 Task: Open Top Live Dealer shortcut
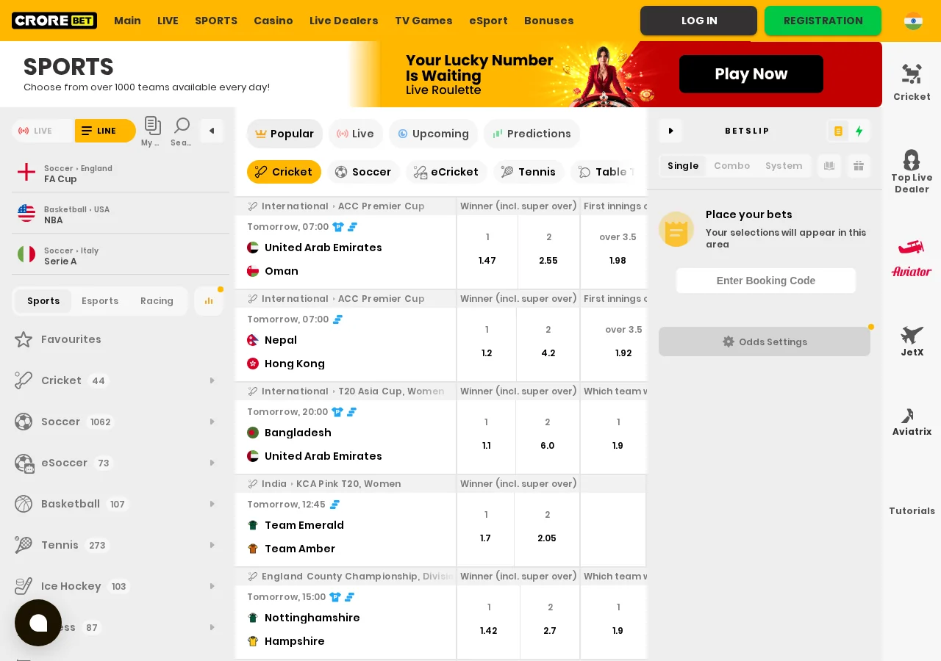point(912,172)
